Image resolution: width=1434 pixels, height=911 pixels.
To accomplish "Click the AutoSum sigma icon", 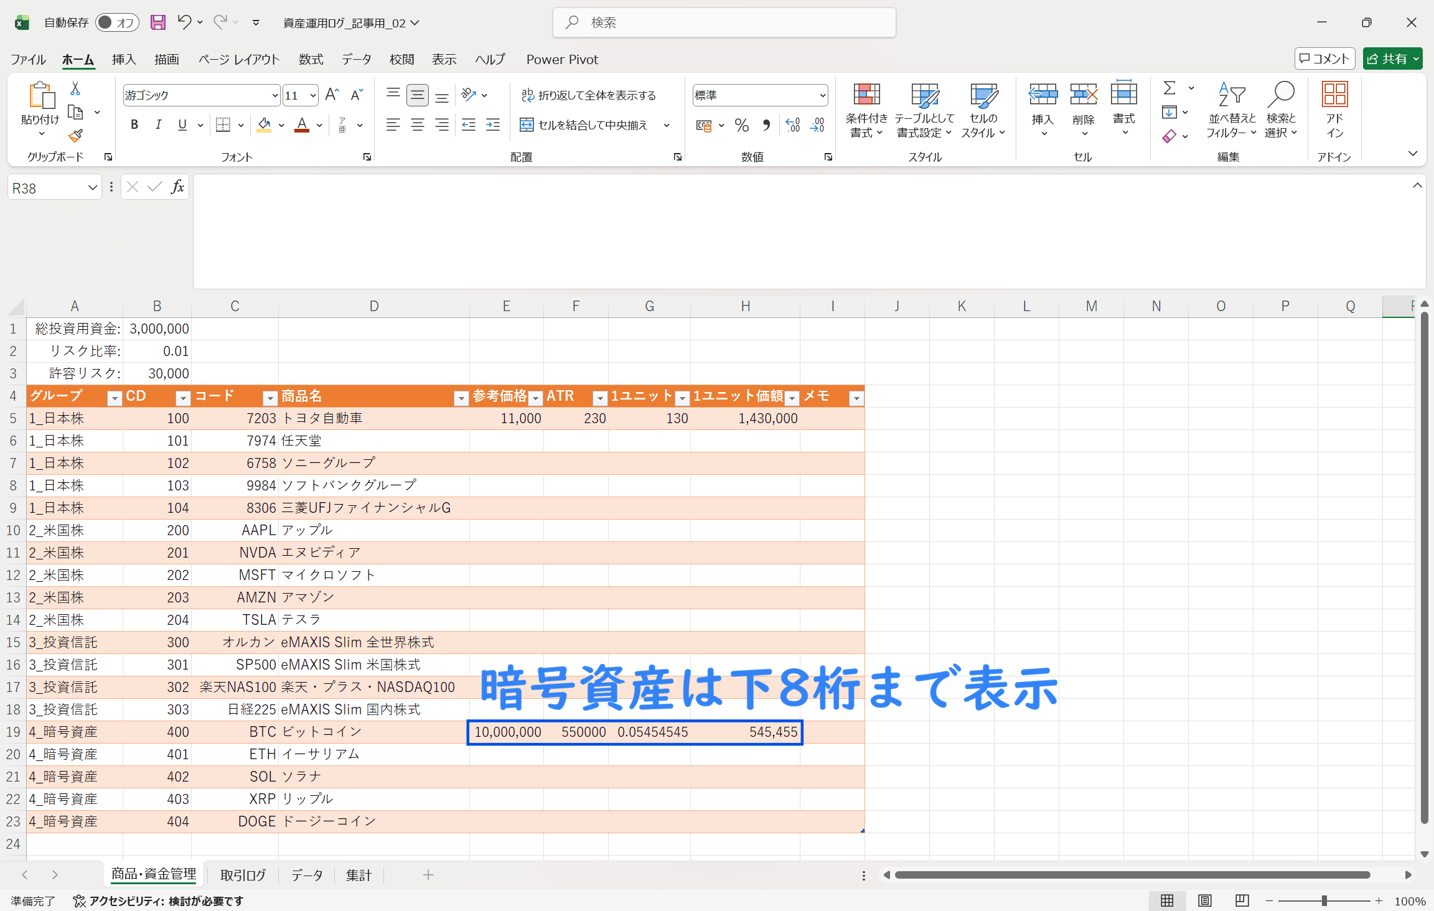I will [1169, 88].
